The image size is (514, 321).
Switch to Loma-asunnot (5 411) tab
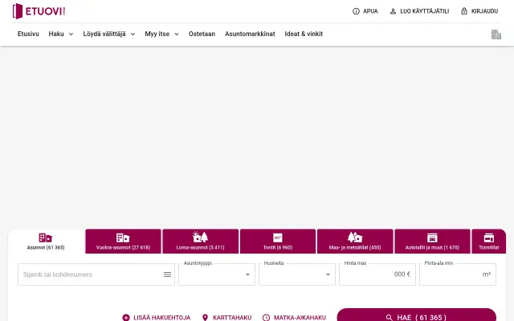tap(201, 242)
